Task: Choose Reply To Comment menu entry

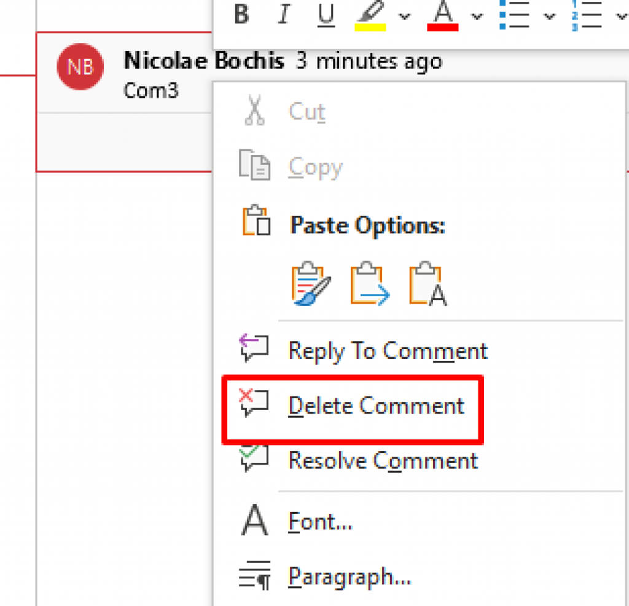Action: click(x=388, y=352)
